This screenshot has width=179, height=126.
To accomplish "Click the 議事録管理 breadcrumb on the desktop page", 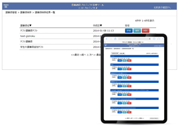I will pos(11,12).
